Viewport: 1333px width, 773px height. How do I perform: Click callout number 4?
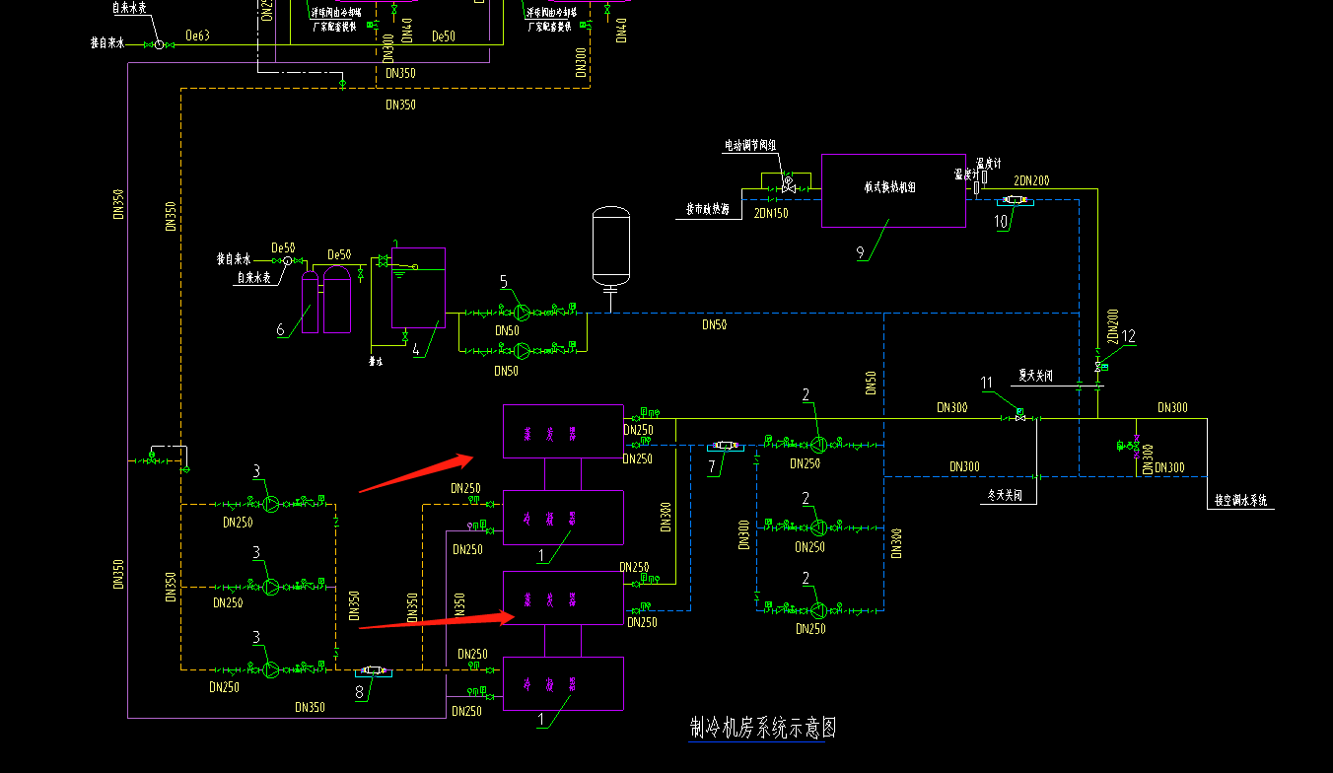(x=417, y=349)
